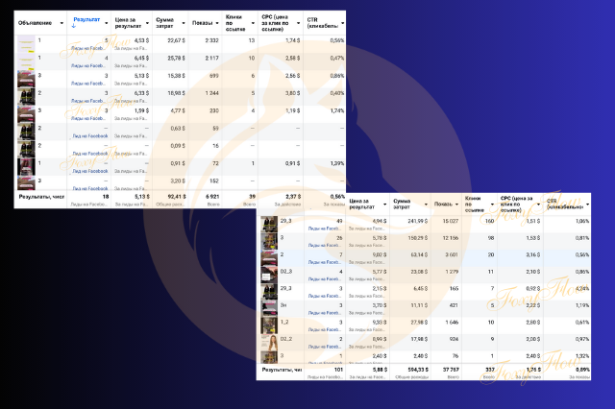Open ad thumbnail in row with spend 25,78 $
Screen dimensions: 615x409
pyautogui.click(x=26, y=61)
